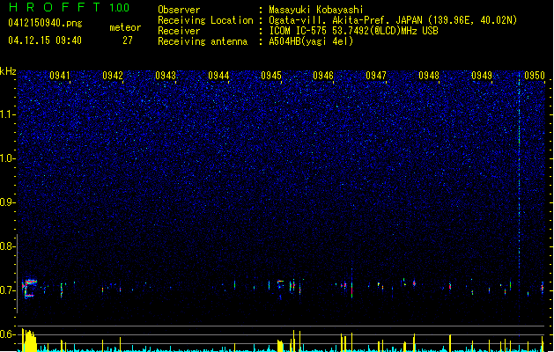Click the HROFFT 1.0.0 title text
554x352 pixels.
(70, 7)
